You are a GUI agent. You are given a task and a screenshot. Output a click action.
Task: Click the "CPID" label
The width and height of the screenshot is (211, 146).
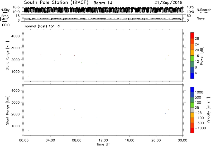point(6,25)
